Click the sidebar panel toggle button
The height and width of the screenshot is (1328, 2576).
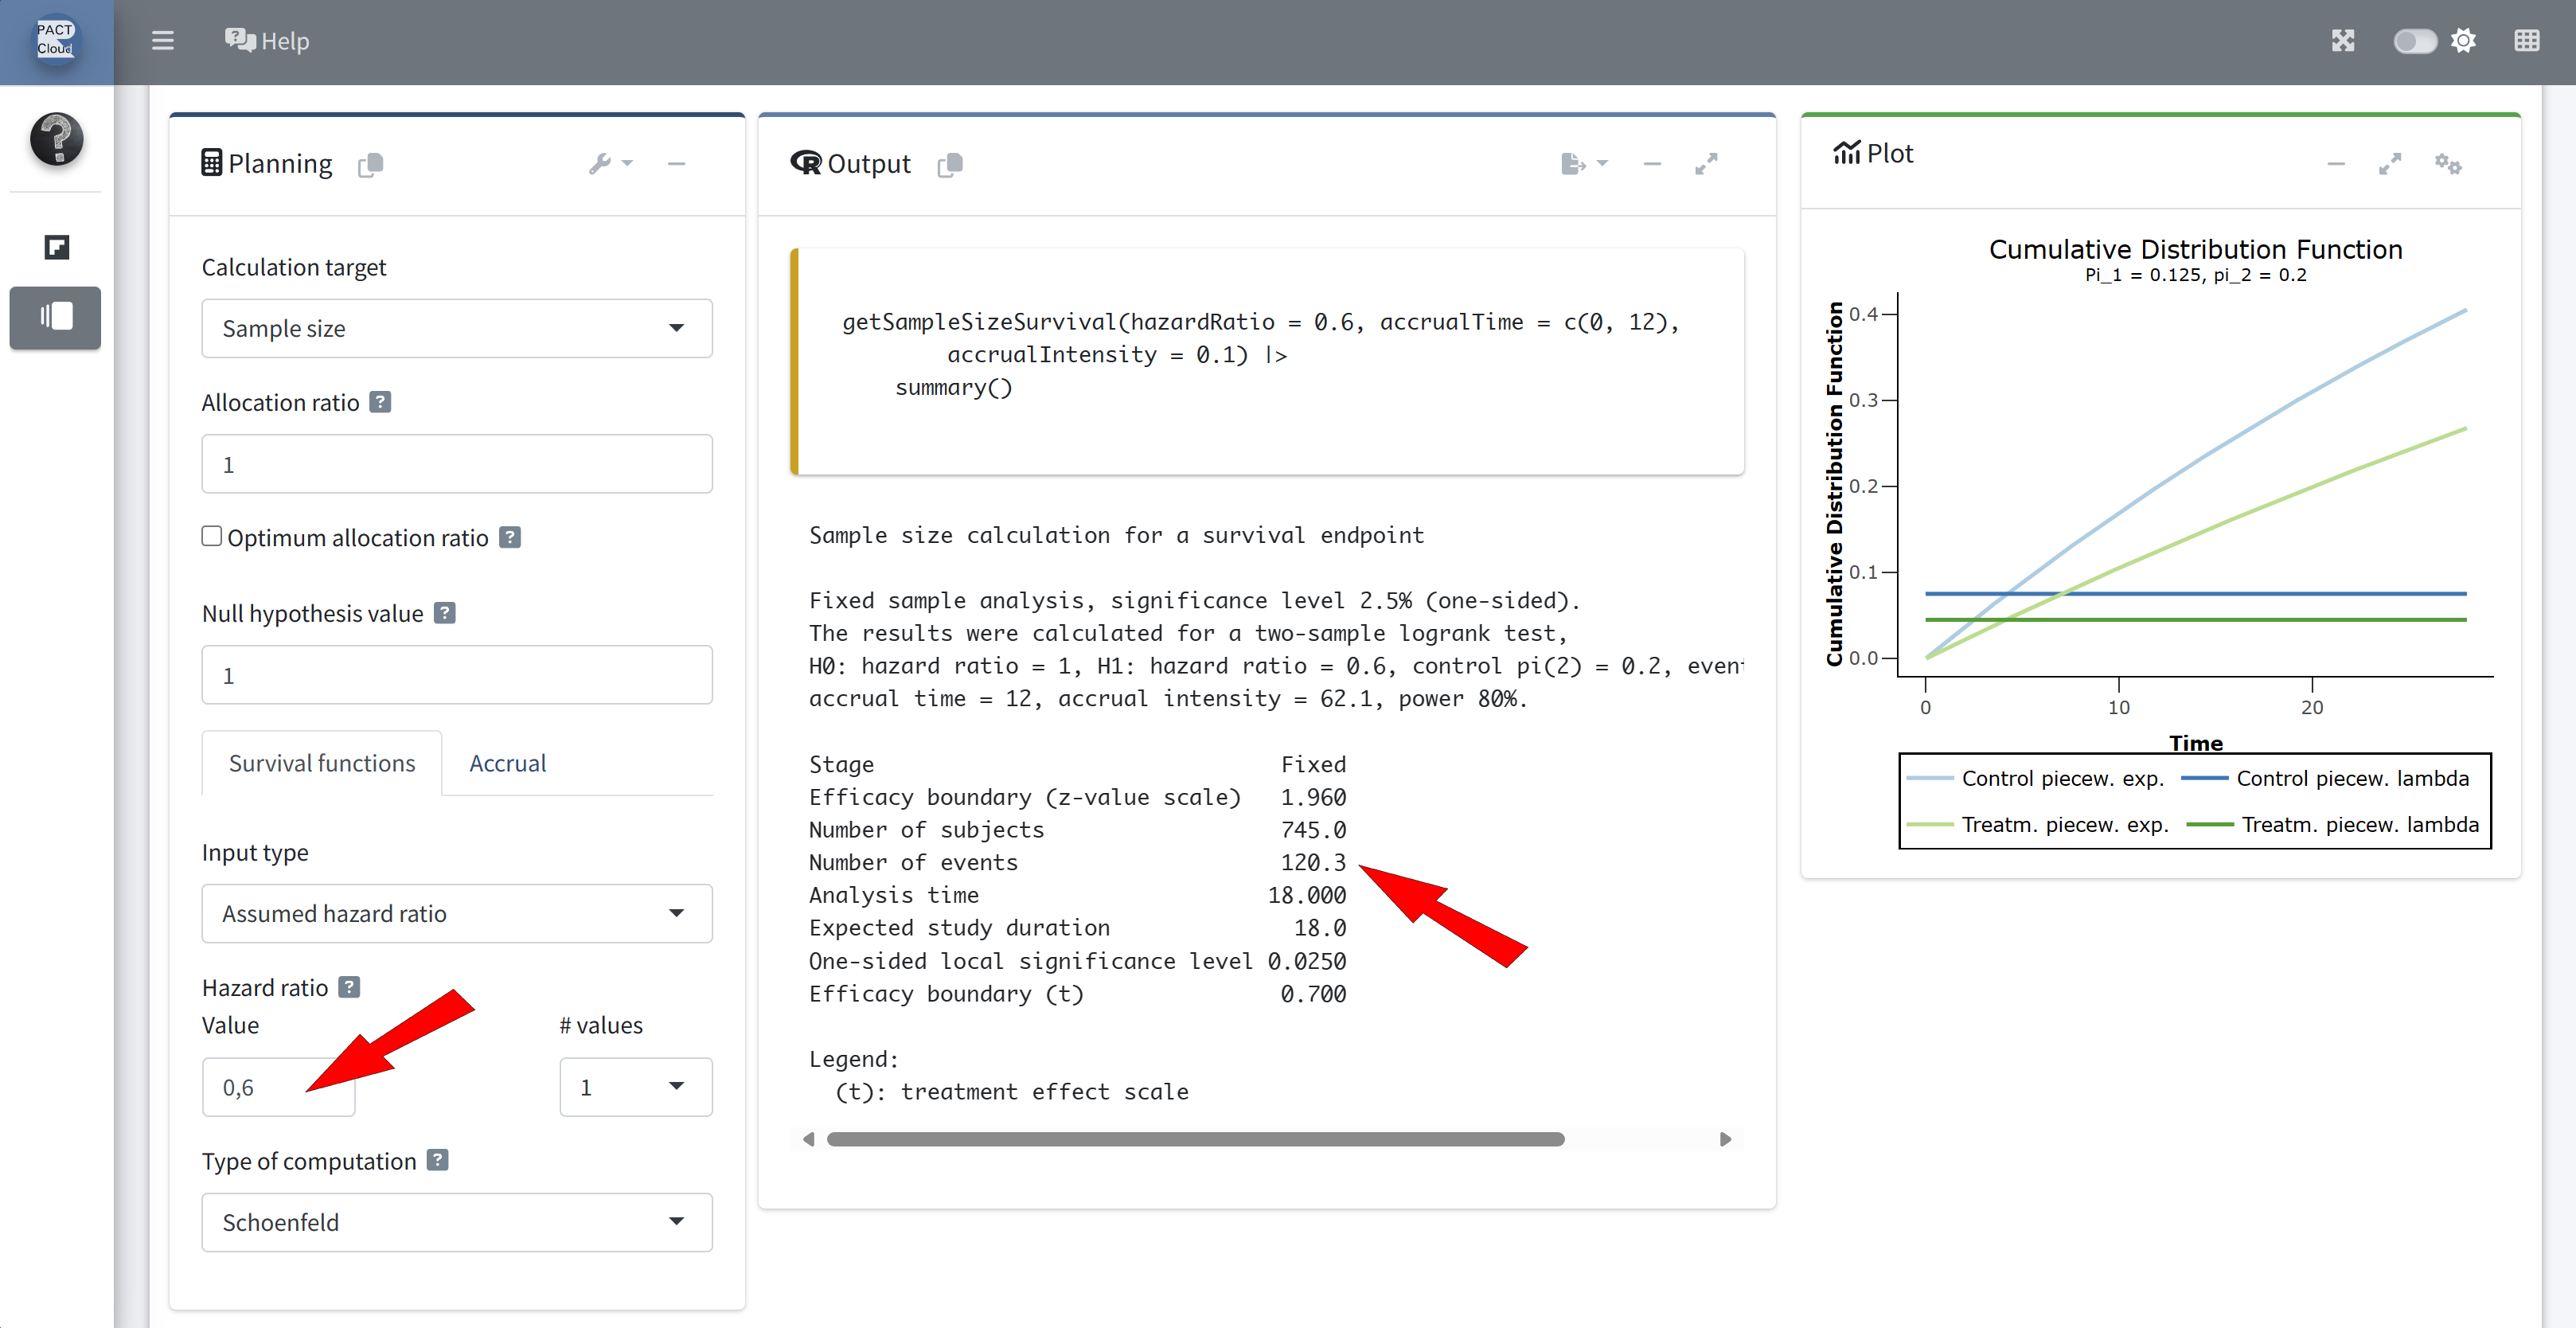click(56, 317)
